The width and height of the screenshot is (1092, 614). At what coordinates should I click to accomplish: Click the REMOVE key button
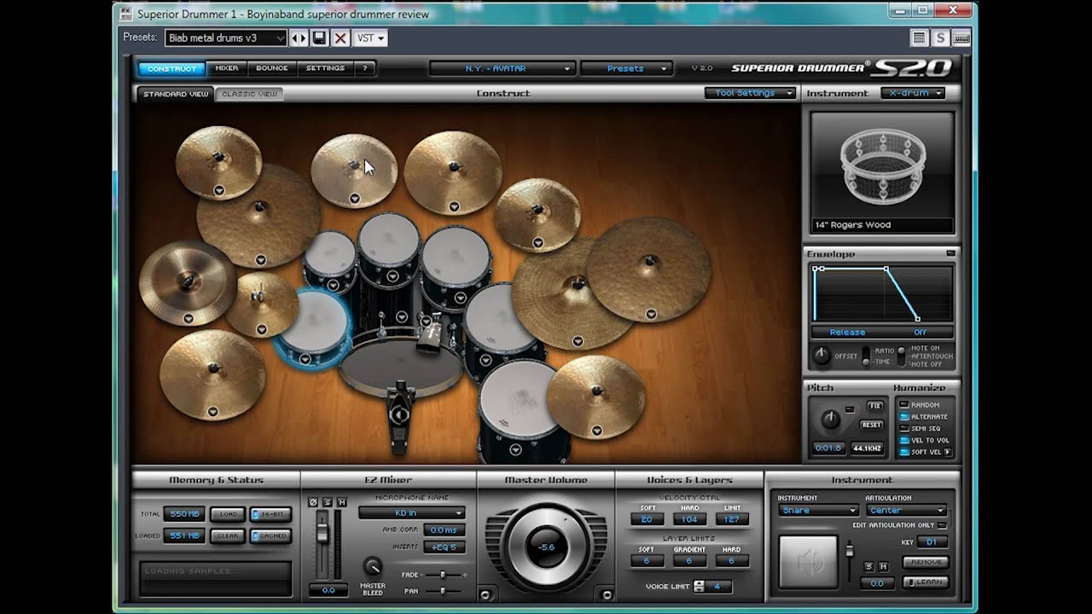pos(926,562)
